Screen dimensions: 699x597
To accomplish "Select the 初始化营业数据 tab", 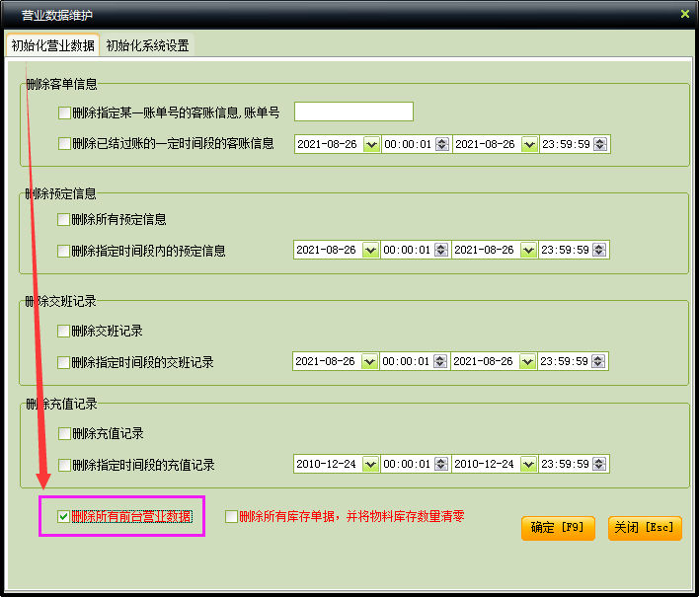I will 53,45.
